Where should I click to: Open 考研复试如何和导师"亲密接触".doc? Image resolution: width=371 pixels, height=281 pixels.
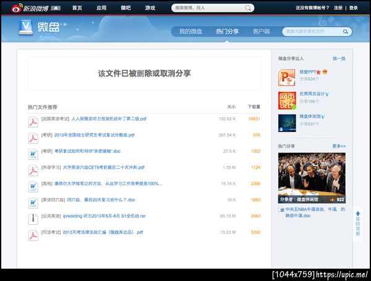87,151
